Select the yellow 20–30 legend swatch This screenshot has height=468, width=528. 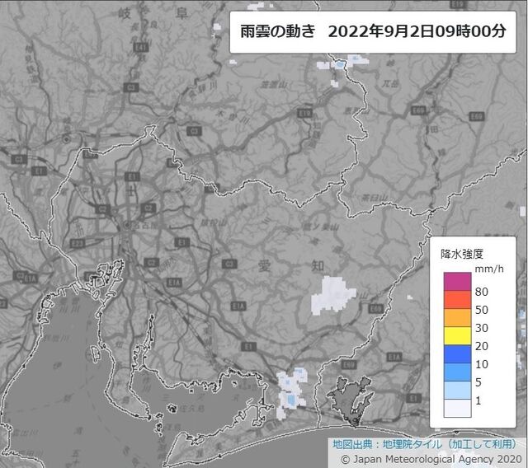(457, 336)
